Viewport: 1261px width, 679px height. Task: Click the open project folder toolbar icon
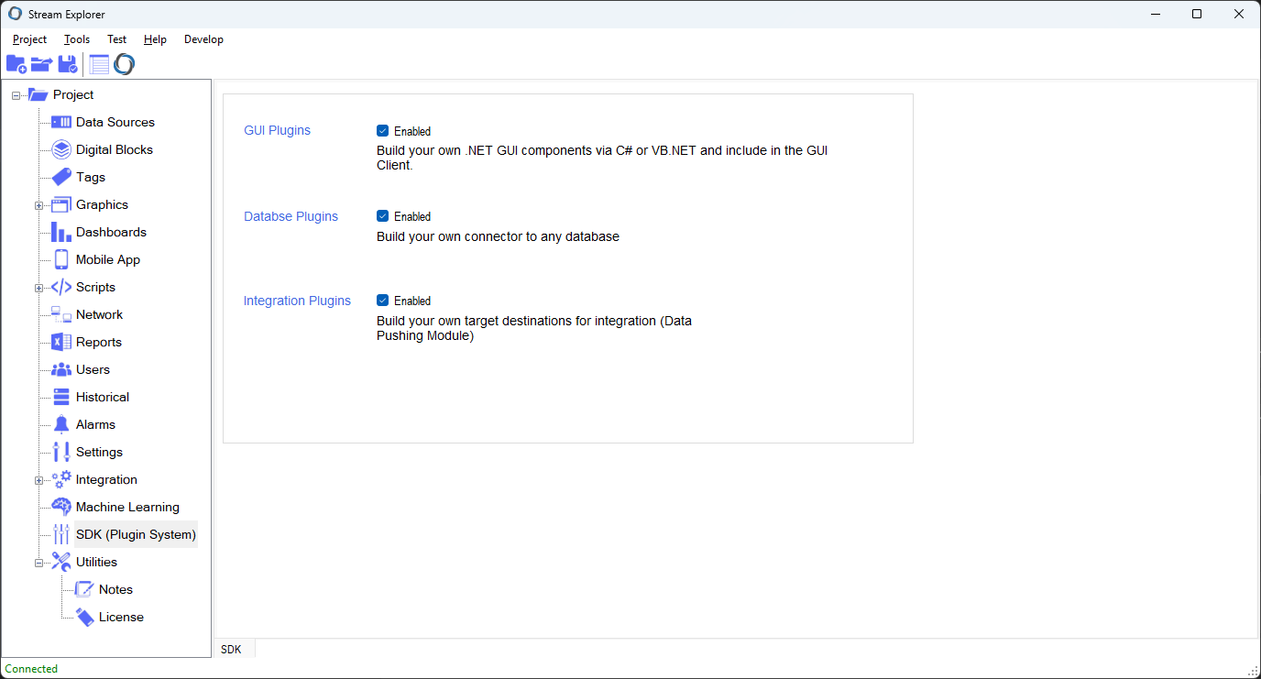[x=41, y=64]
